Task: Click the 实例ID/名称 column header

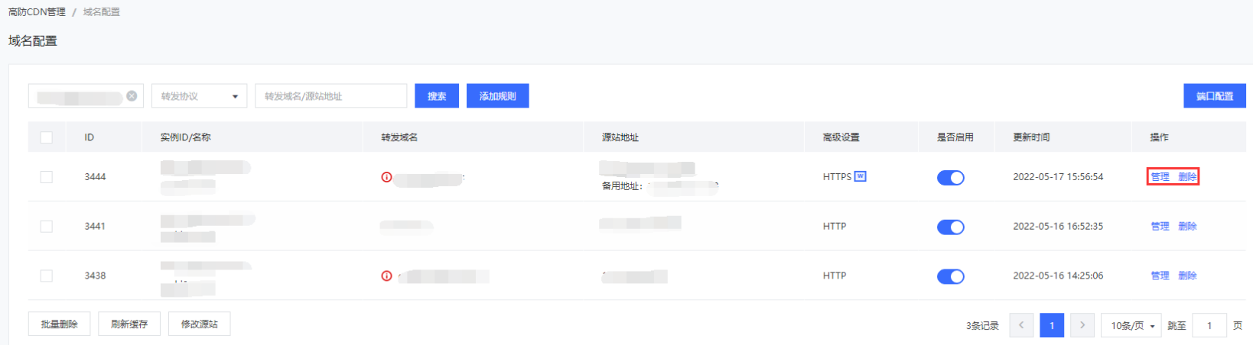Action: point(186,137)
